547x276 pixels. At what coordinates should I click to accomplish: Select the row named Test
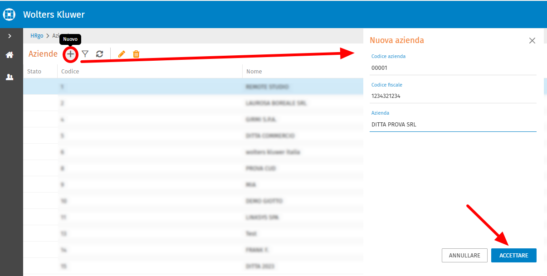(193, 233)
